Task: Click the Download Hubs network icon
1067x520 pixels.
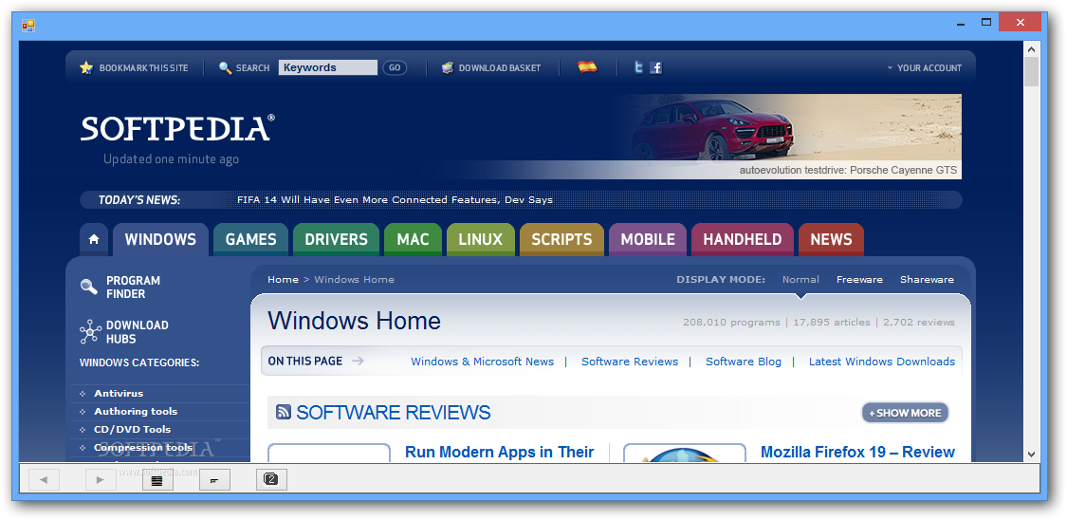Action: tap(90, 331)
